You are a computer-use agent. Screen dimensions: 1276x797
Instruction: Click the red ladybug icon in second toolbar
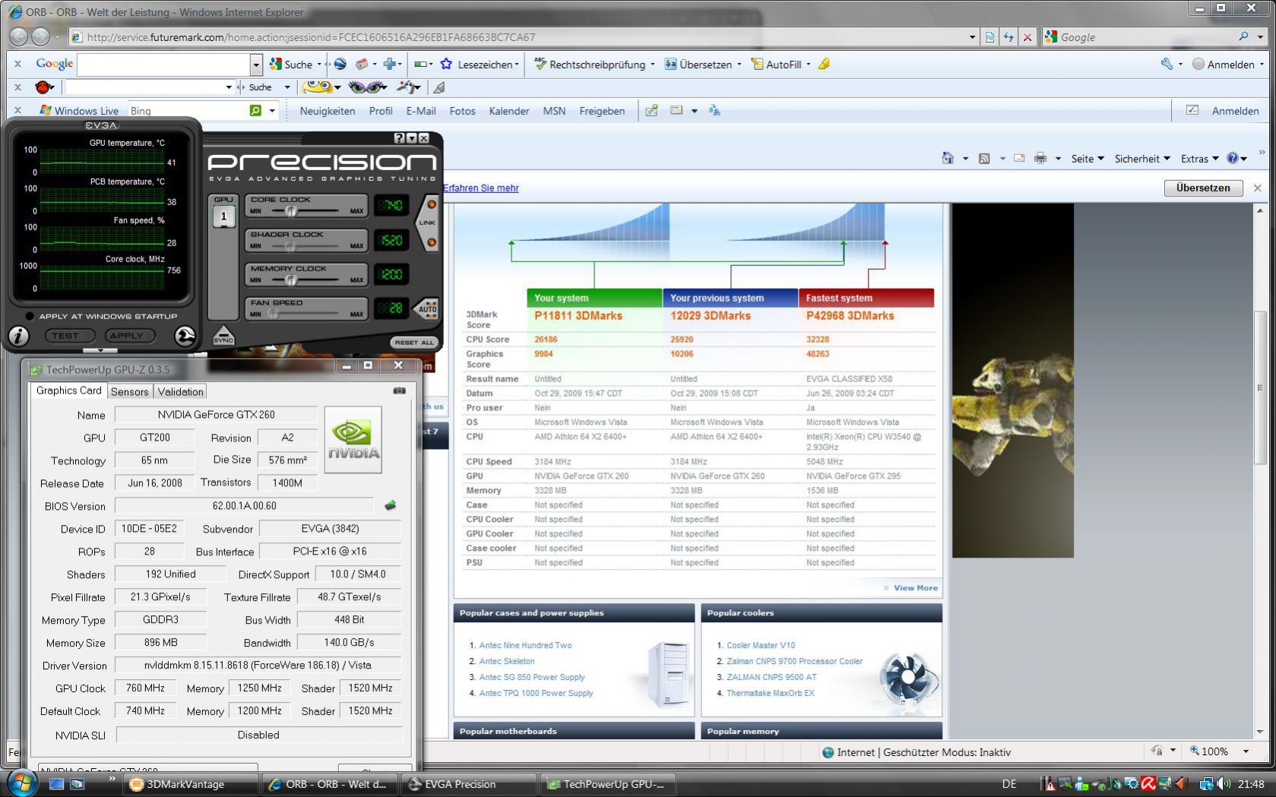pyautogui.click(x=44, y=87)
